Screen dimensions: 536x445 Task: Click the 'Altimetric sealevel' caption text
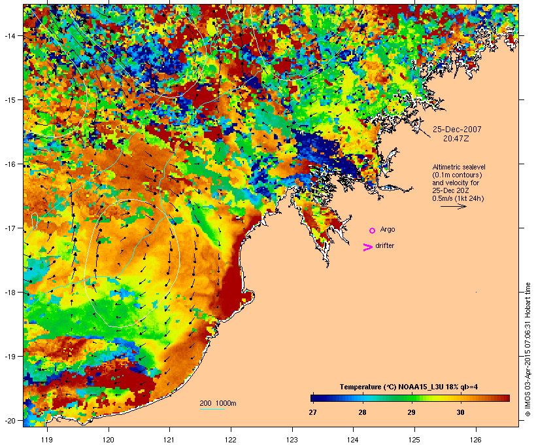coord(459,167)
